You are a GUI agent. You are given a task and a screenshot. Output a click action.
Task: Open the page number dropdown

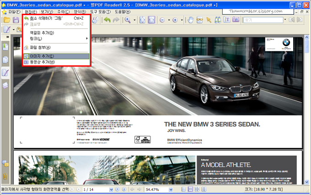point(111,190)
